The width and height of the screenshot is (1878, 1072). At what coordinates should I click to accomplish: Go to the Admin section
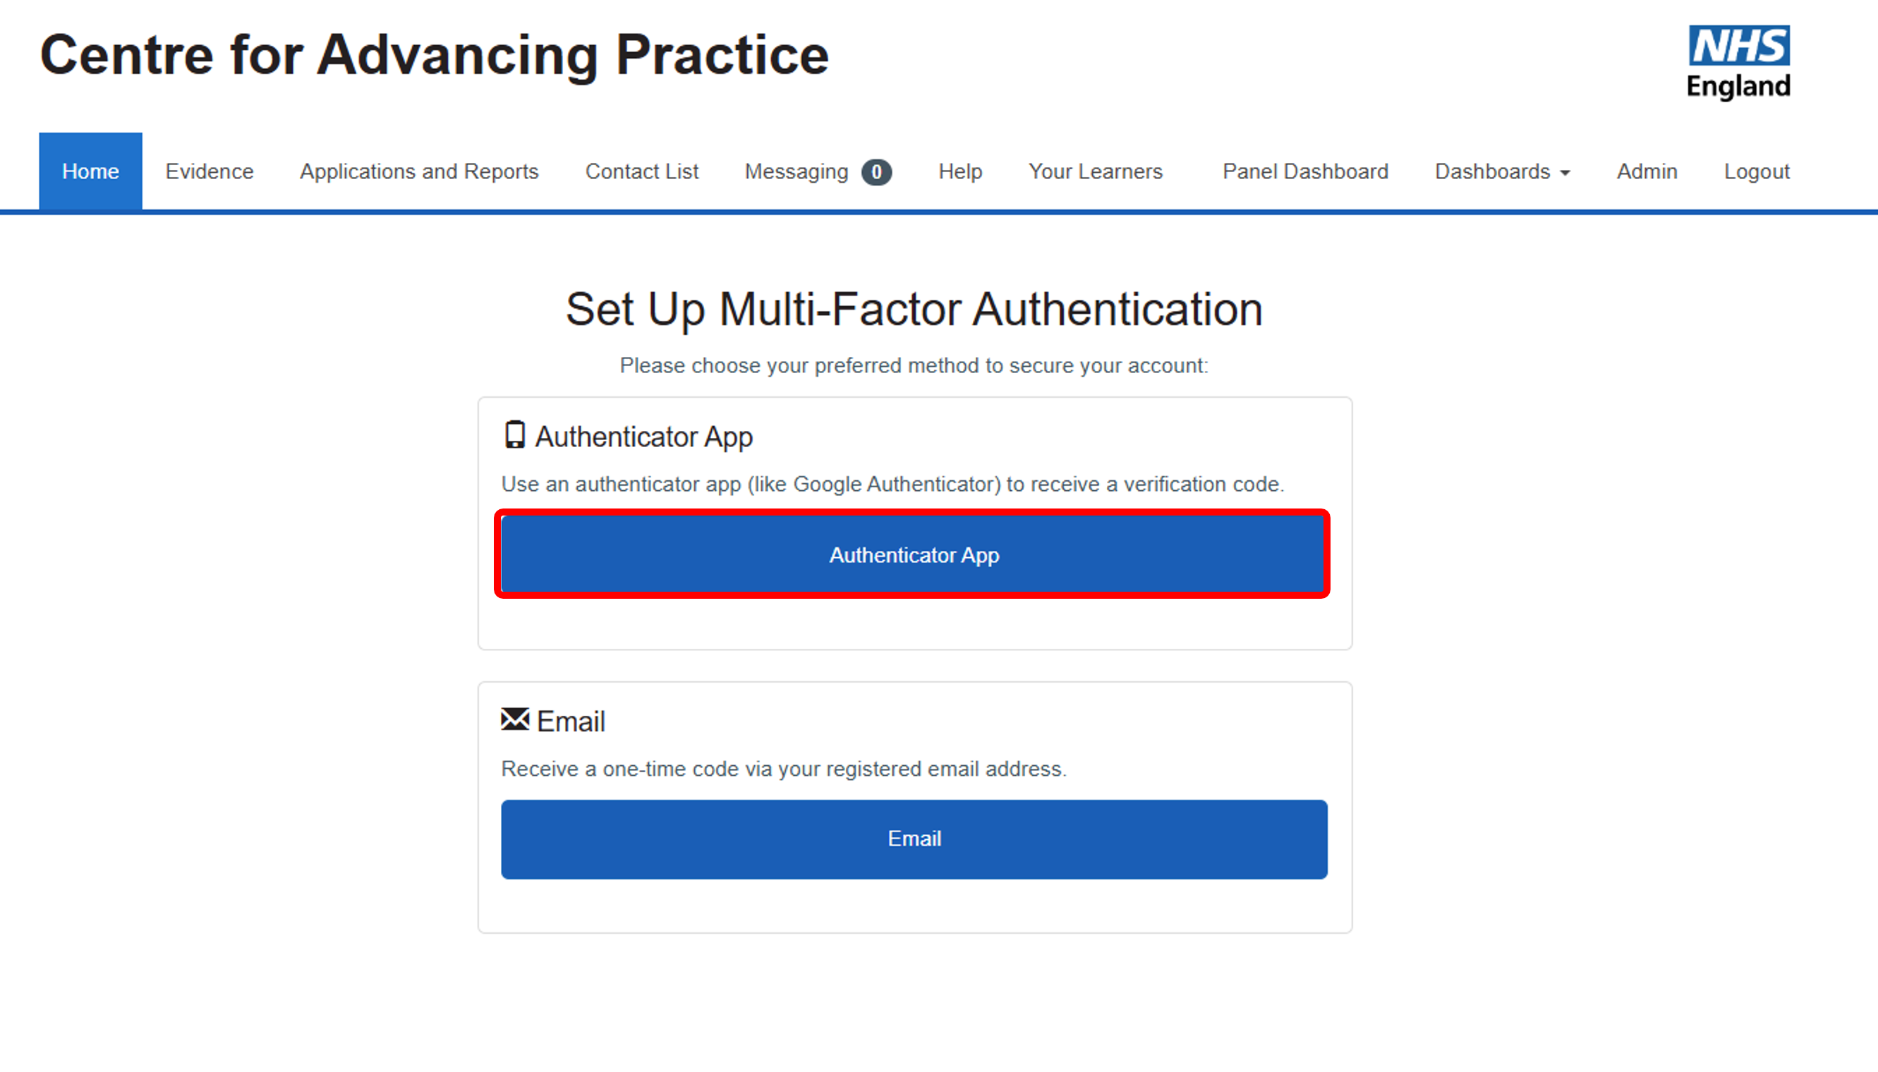click(1647, 171)
